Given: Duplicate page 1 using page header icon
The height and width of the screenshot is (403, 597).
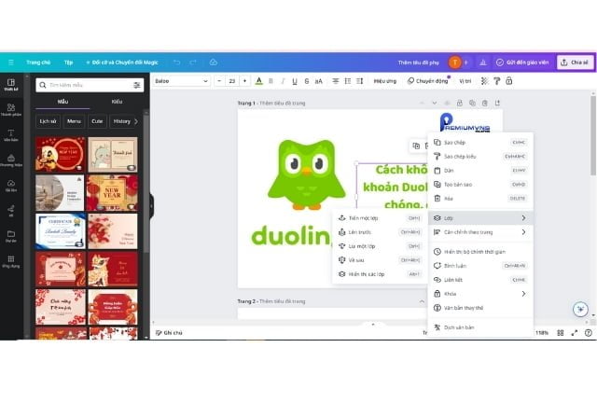Looking at the screenshot, I should 472,103.
